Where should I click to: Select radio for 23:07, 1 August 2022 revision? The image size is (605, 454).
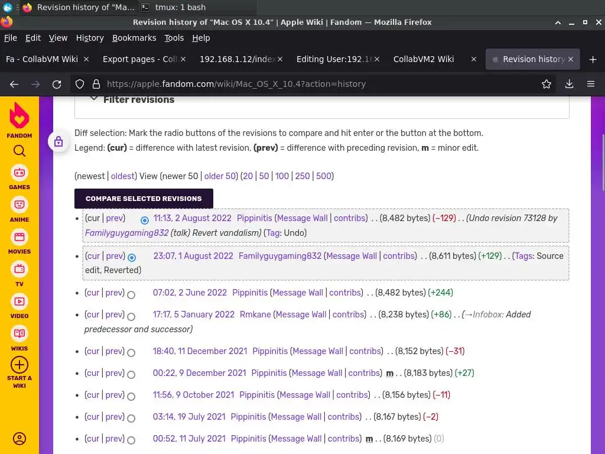tap(132, 258)
